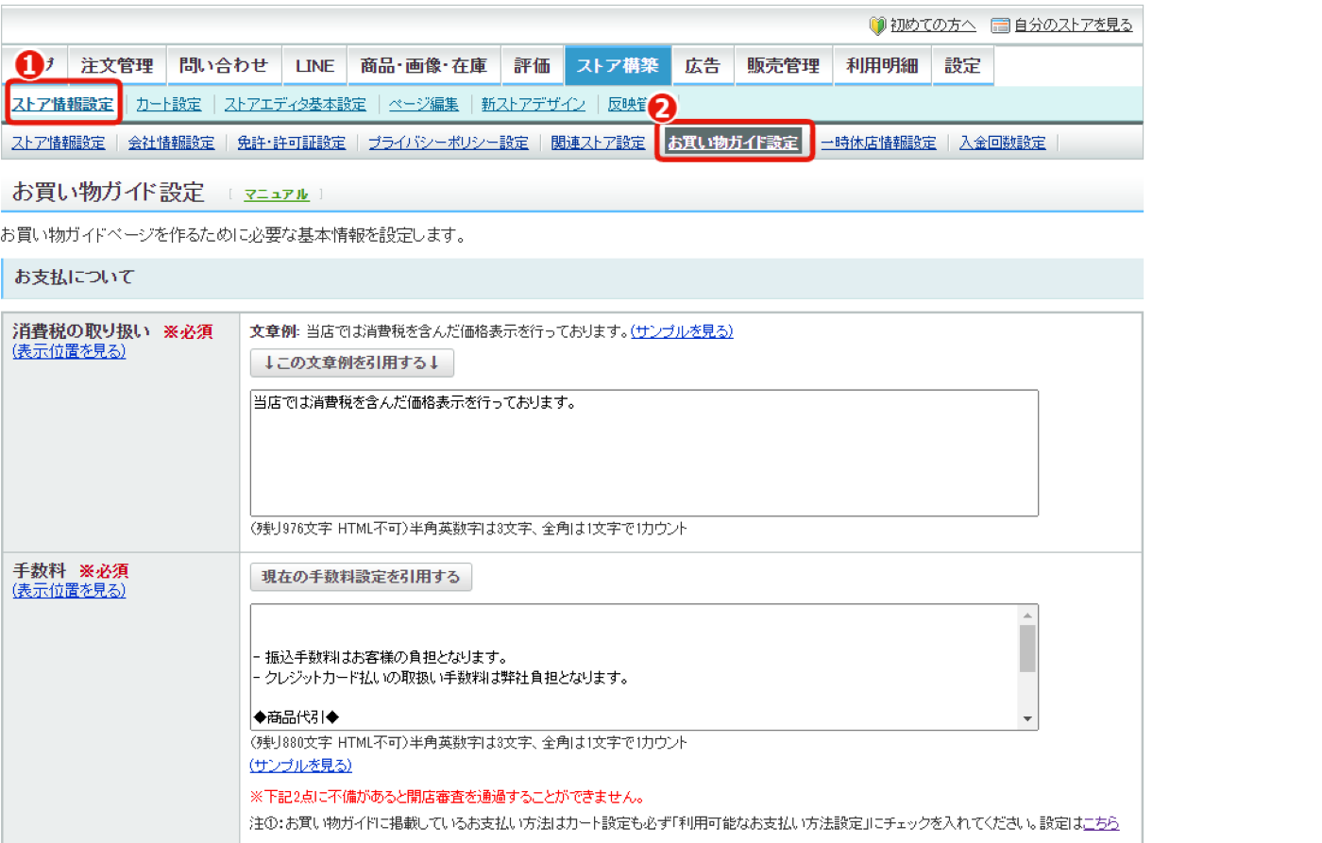
Task: Click the 手数料 textarea scroll down arrow
Action: [x=1027, y=719]
